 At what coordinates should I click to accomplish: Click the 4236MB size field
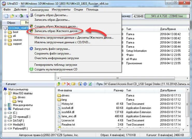click(x=138, y=16)
